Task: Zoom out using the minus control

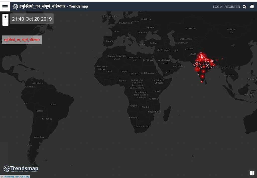Action: coord(5,23)
